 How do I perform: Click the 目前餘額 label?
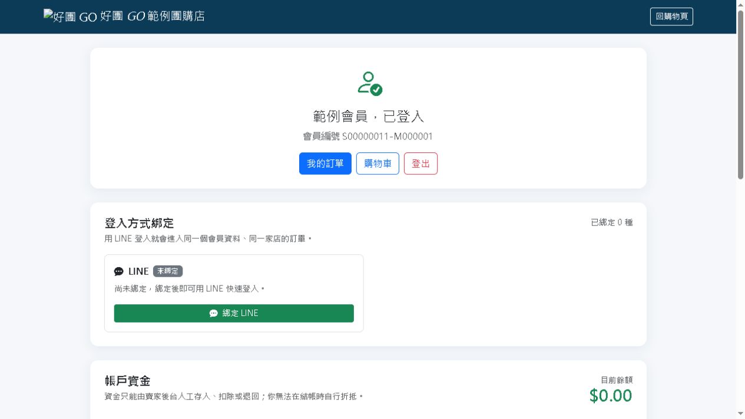click(617, 380)
